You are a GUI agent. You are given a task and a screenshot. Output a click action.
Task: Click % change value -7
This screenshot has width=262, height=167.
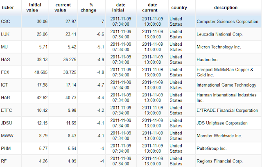(x=102, y=22)
